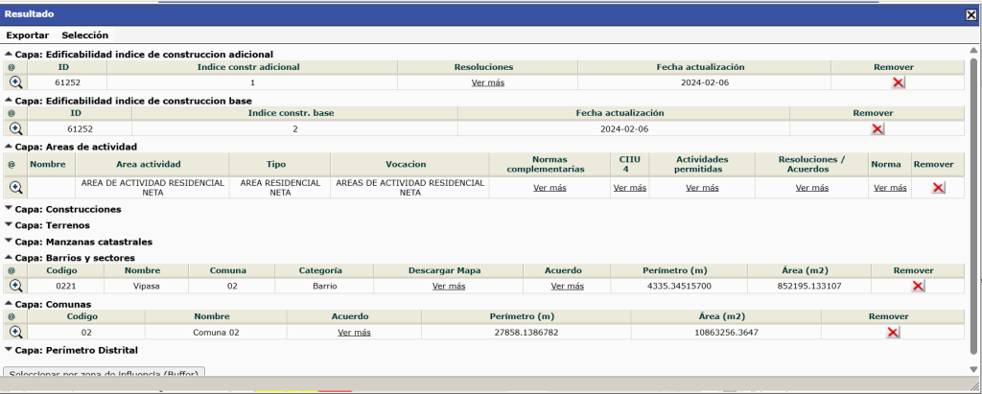Open the Exportar menu
Image resolution: width=982 pixels, height=394 pixels.
click(28, 35)
